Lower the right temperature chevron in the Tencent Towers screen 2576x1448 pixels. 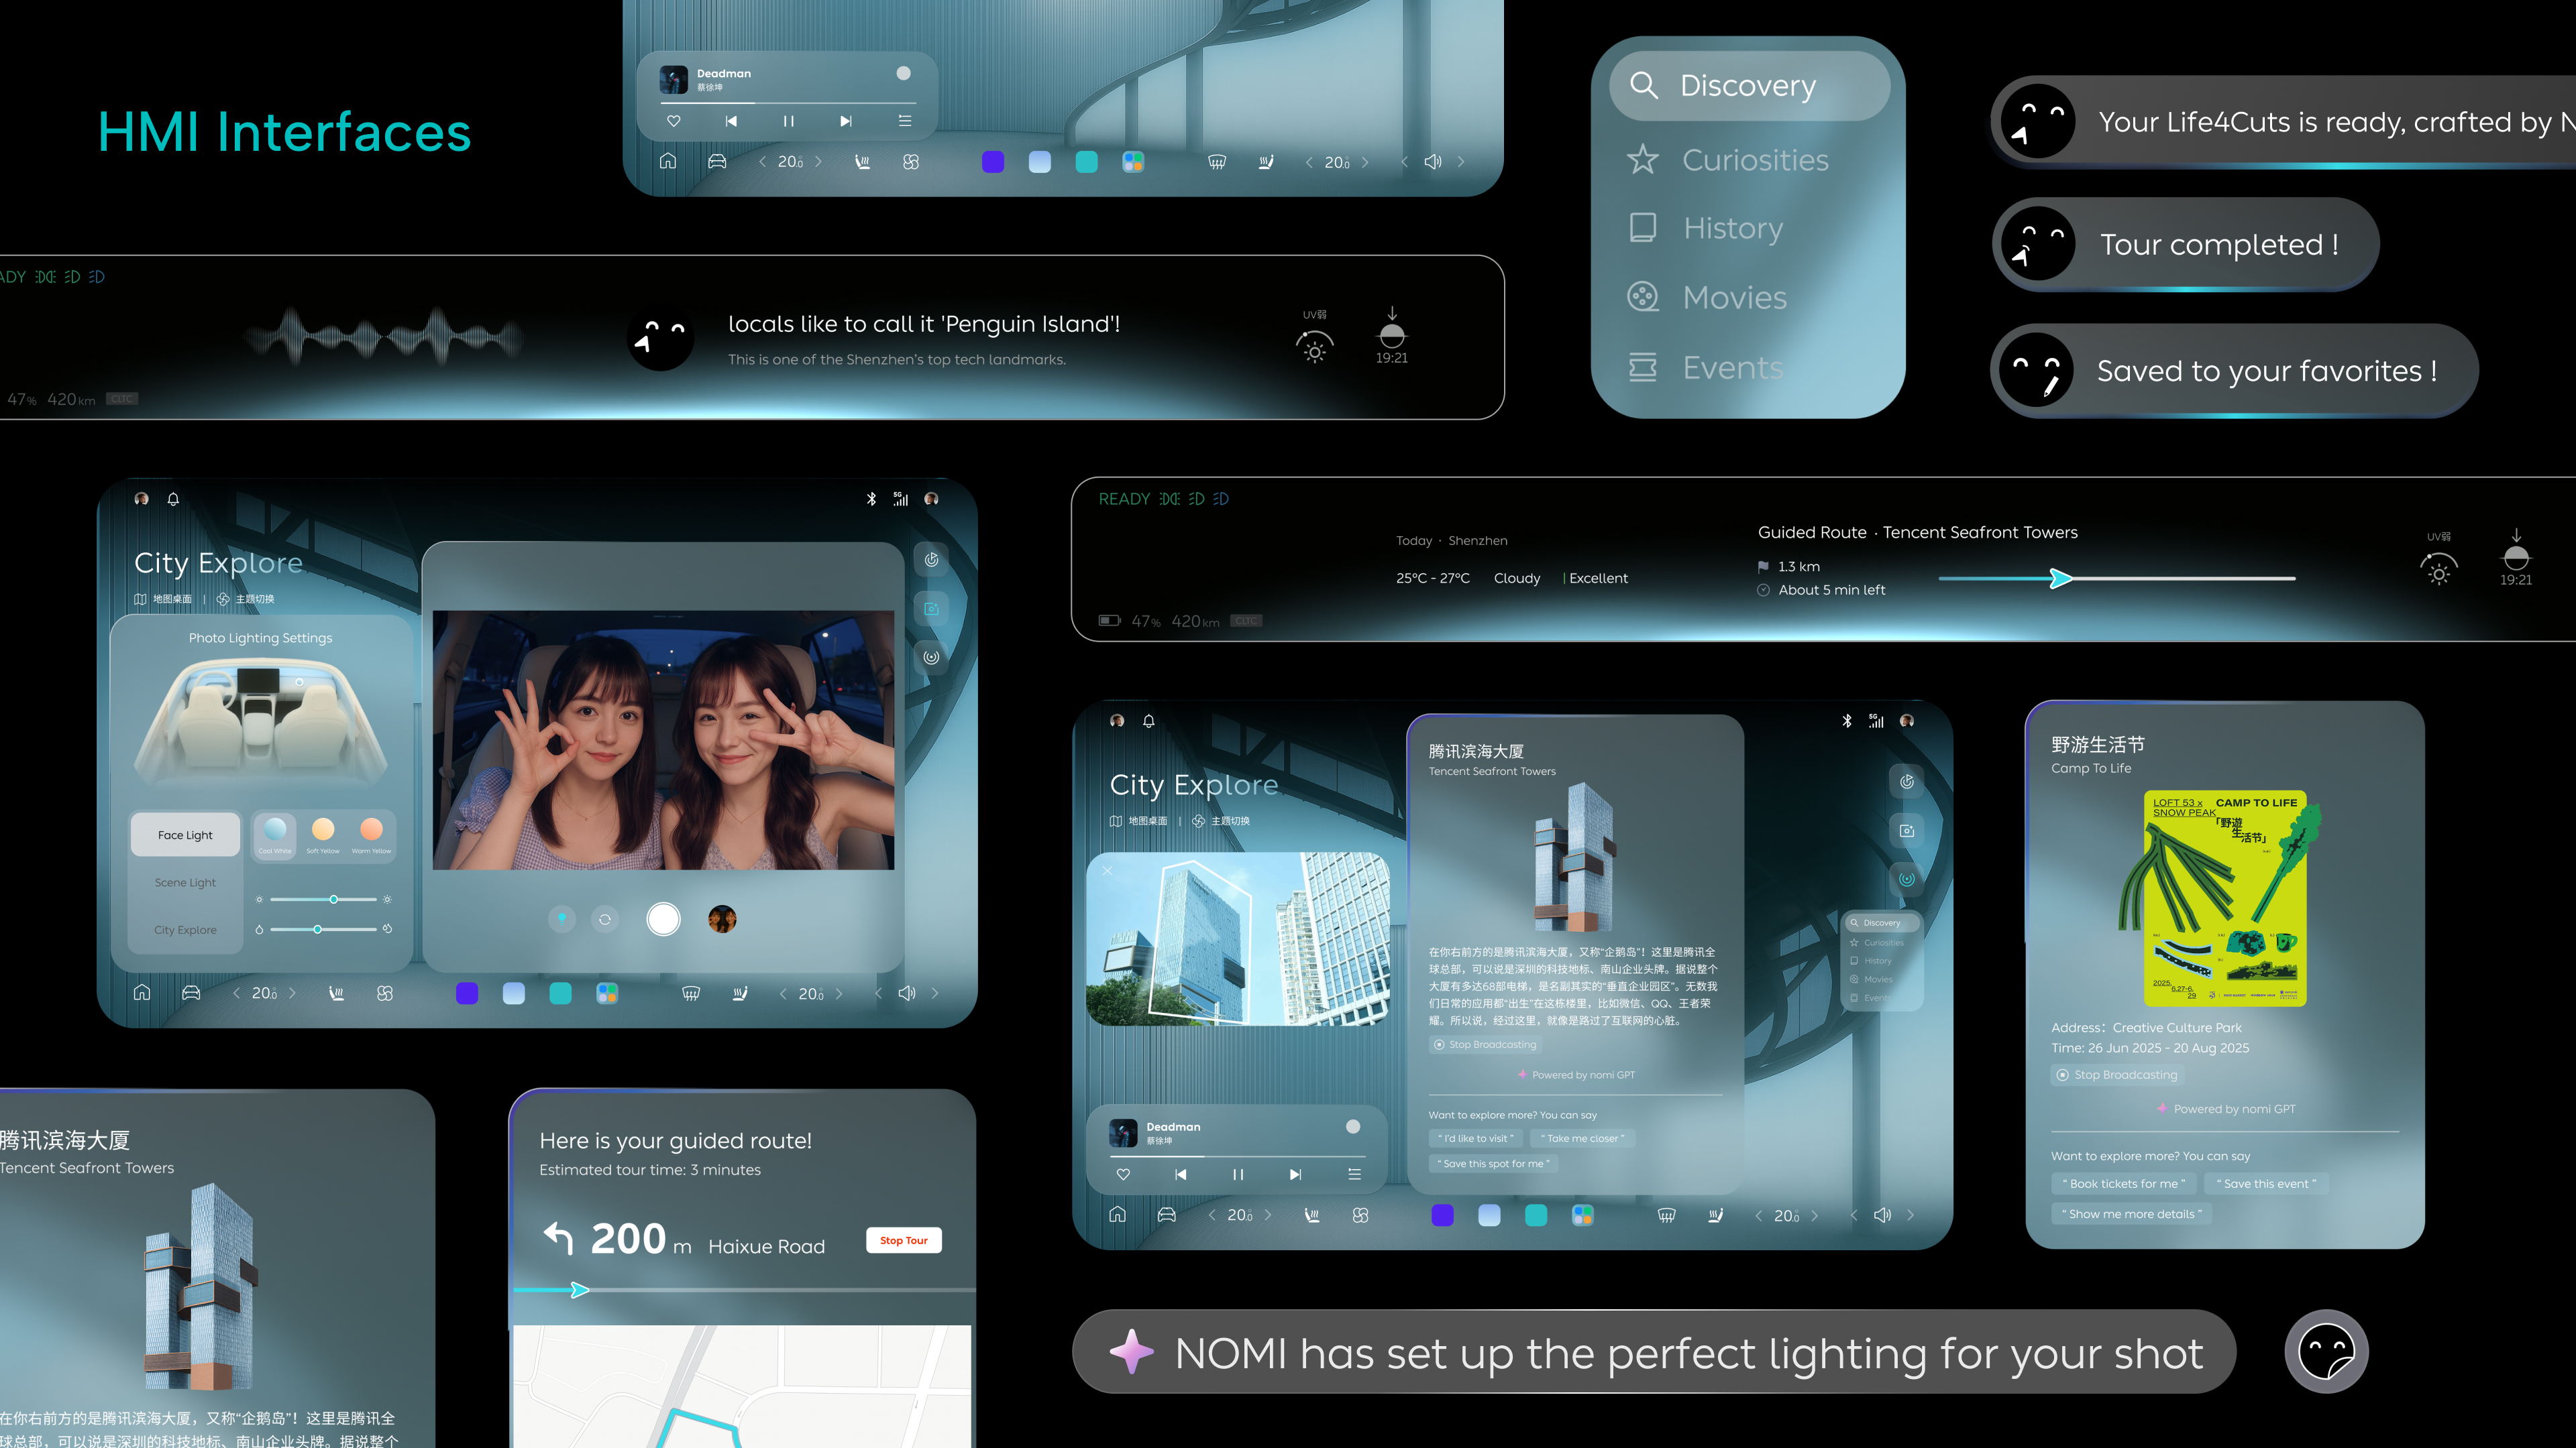pyautogui.click(x=1759, y=1215)
